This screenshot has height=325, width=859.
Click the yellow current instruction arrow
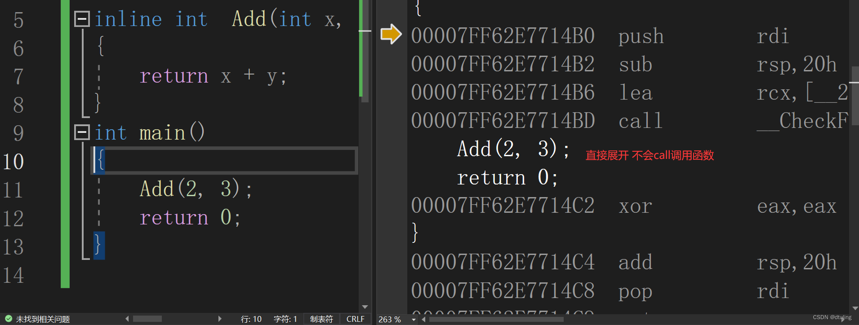391,34
